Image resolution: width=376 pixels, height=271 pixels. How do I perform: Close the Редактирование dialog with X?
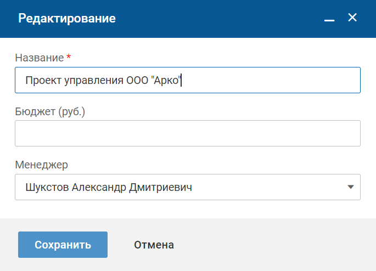click(x=352, y=18)
